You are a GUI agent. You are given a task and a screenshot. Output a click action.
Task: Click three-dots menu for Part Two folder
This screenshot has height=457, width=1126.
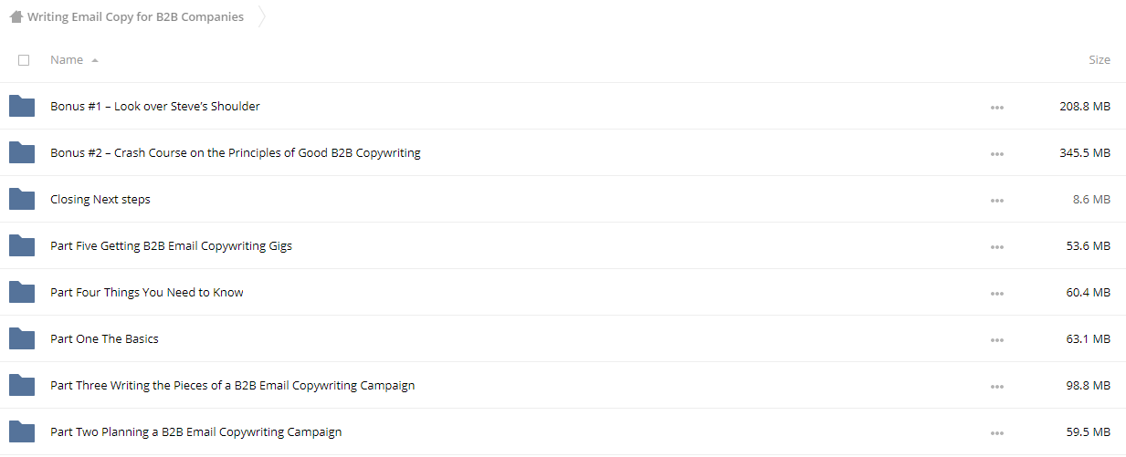coord(997,433)
